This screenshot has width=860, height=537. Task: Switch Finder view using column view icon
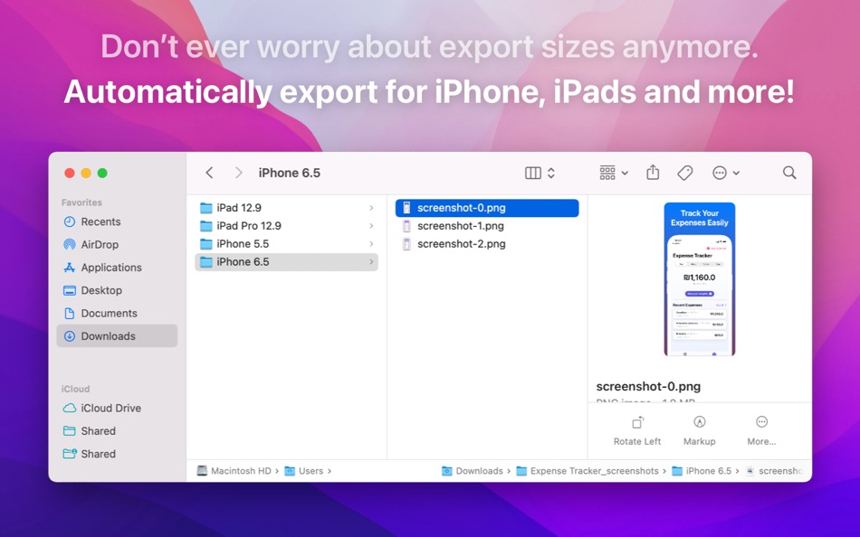point(533,174)
